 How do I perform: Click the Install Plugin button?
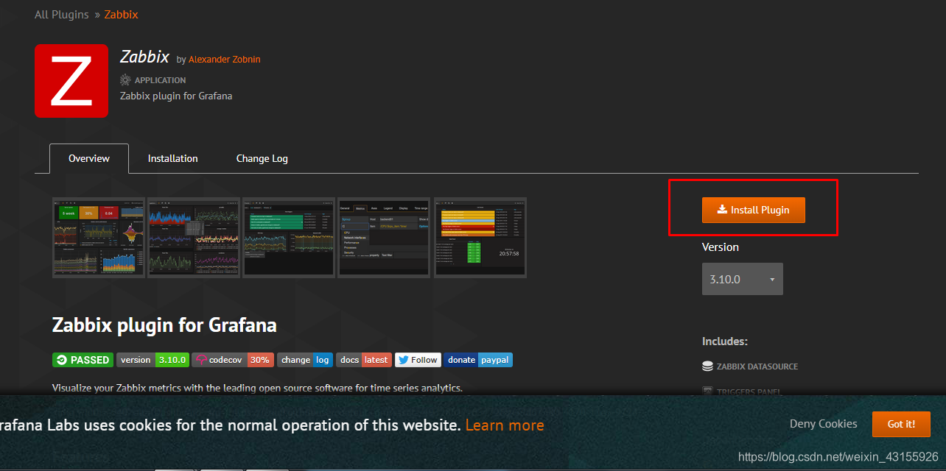point(753,210)
